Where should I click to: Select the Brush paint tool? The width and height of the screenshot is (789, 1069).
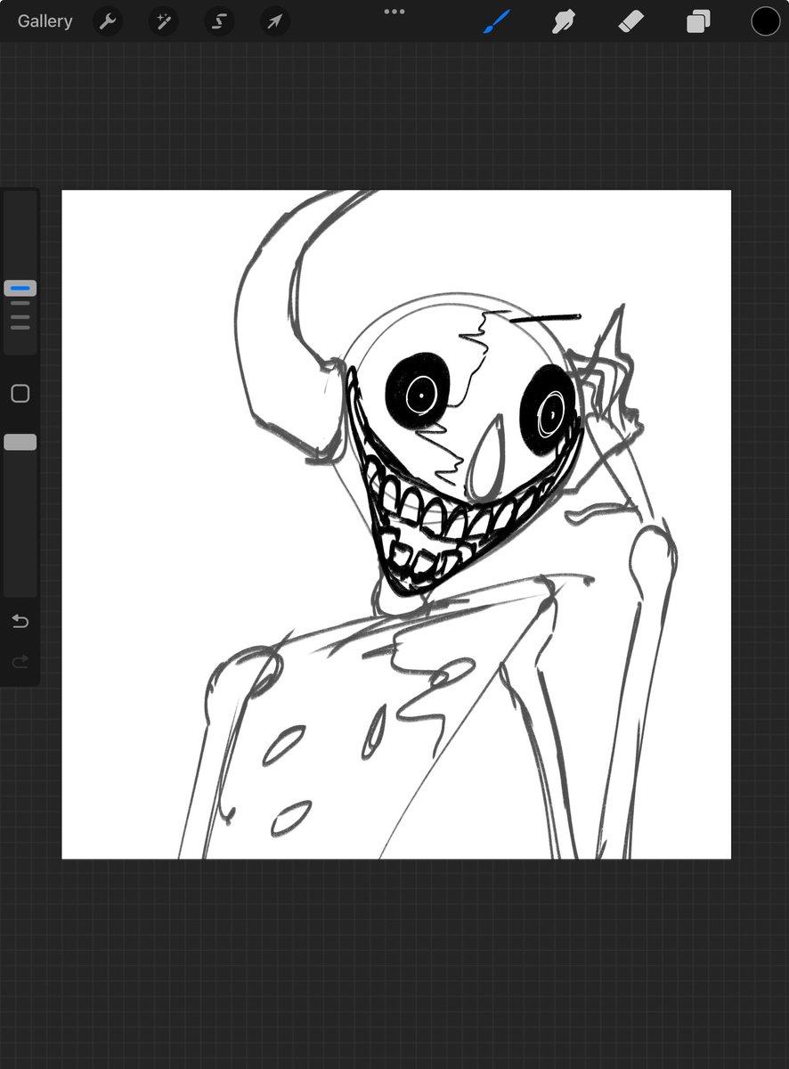pyautogui.click(x=499, y=21)
